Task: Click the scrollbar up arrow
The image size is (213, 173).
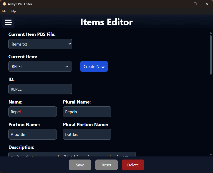Action: tap(211, 33)
